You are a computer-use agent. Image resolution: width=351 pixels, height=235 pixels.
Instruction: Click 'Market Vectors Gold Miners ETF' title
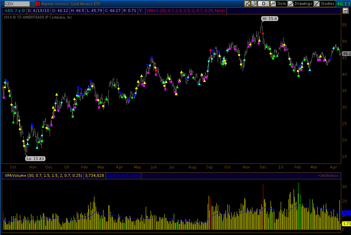71,4
